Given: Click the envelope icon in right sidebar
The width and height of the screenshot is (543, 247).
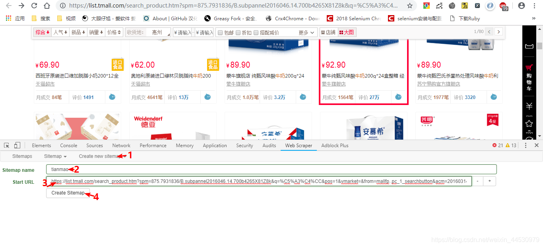Looking at the screenshot, I should (529, 47).
